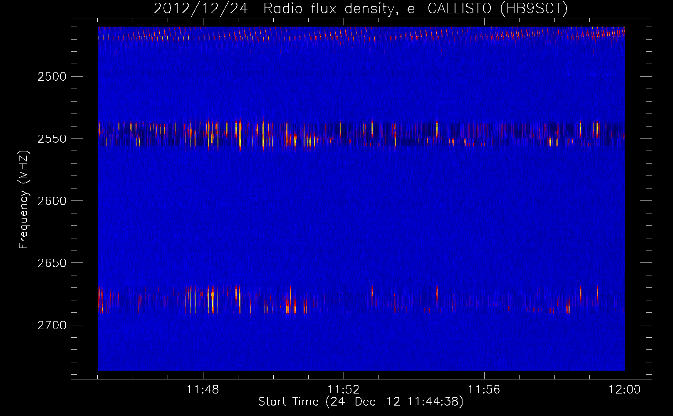Viewport: 673px width, 416px height.
Task: Click the 11:56 time tick label
Action: (484, 390)
